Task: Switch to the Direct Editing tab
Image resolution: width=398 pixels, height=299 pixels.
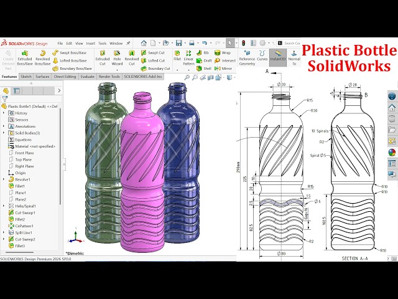Action: pos(65,76)
